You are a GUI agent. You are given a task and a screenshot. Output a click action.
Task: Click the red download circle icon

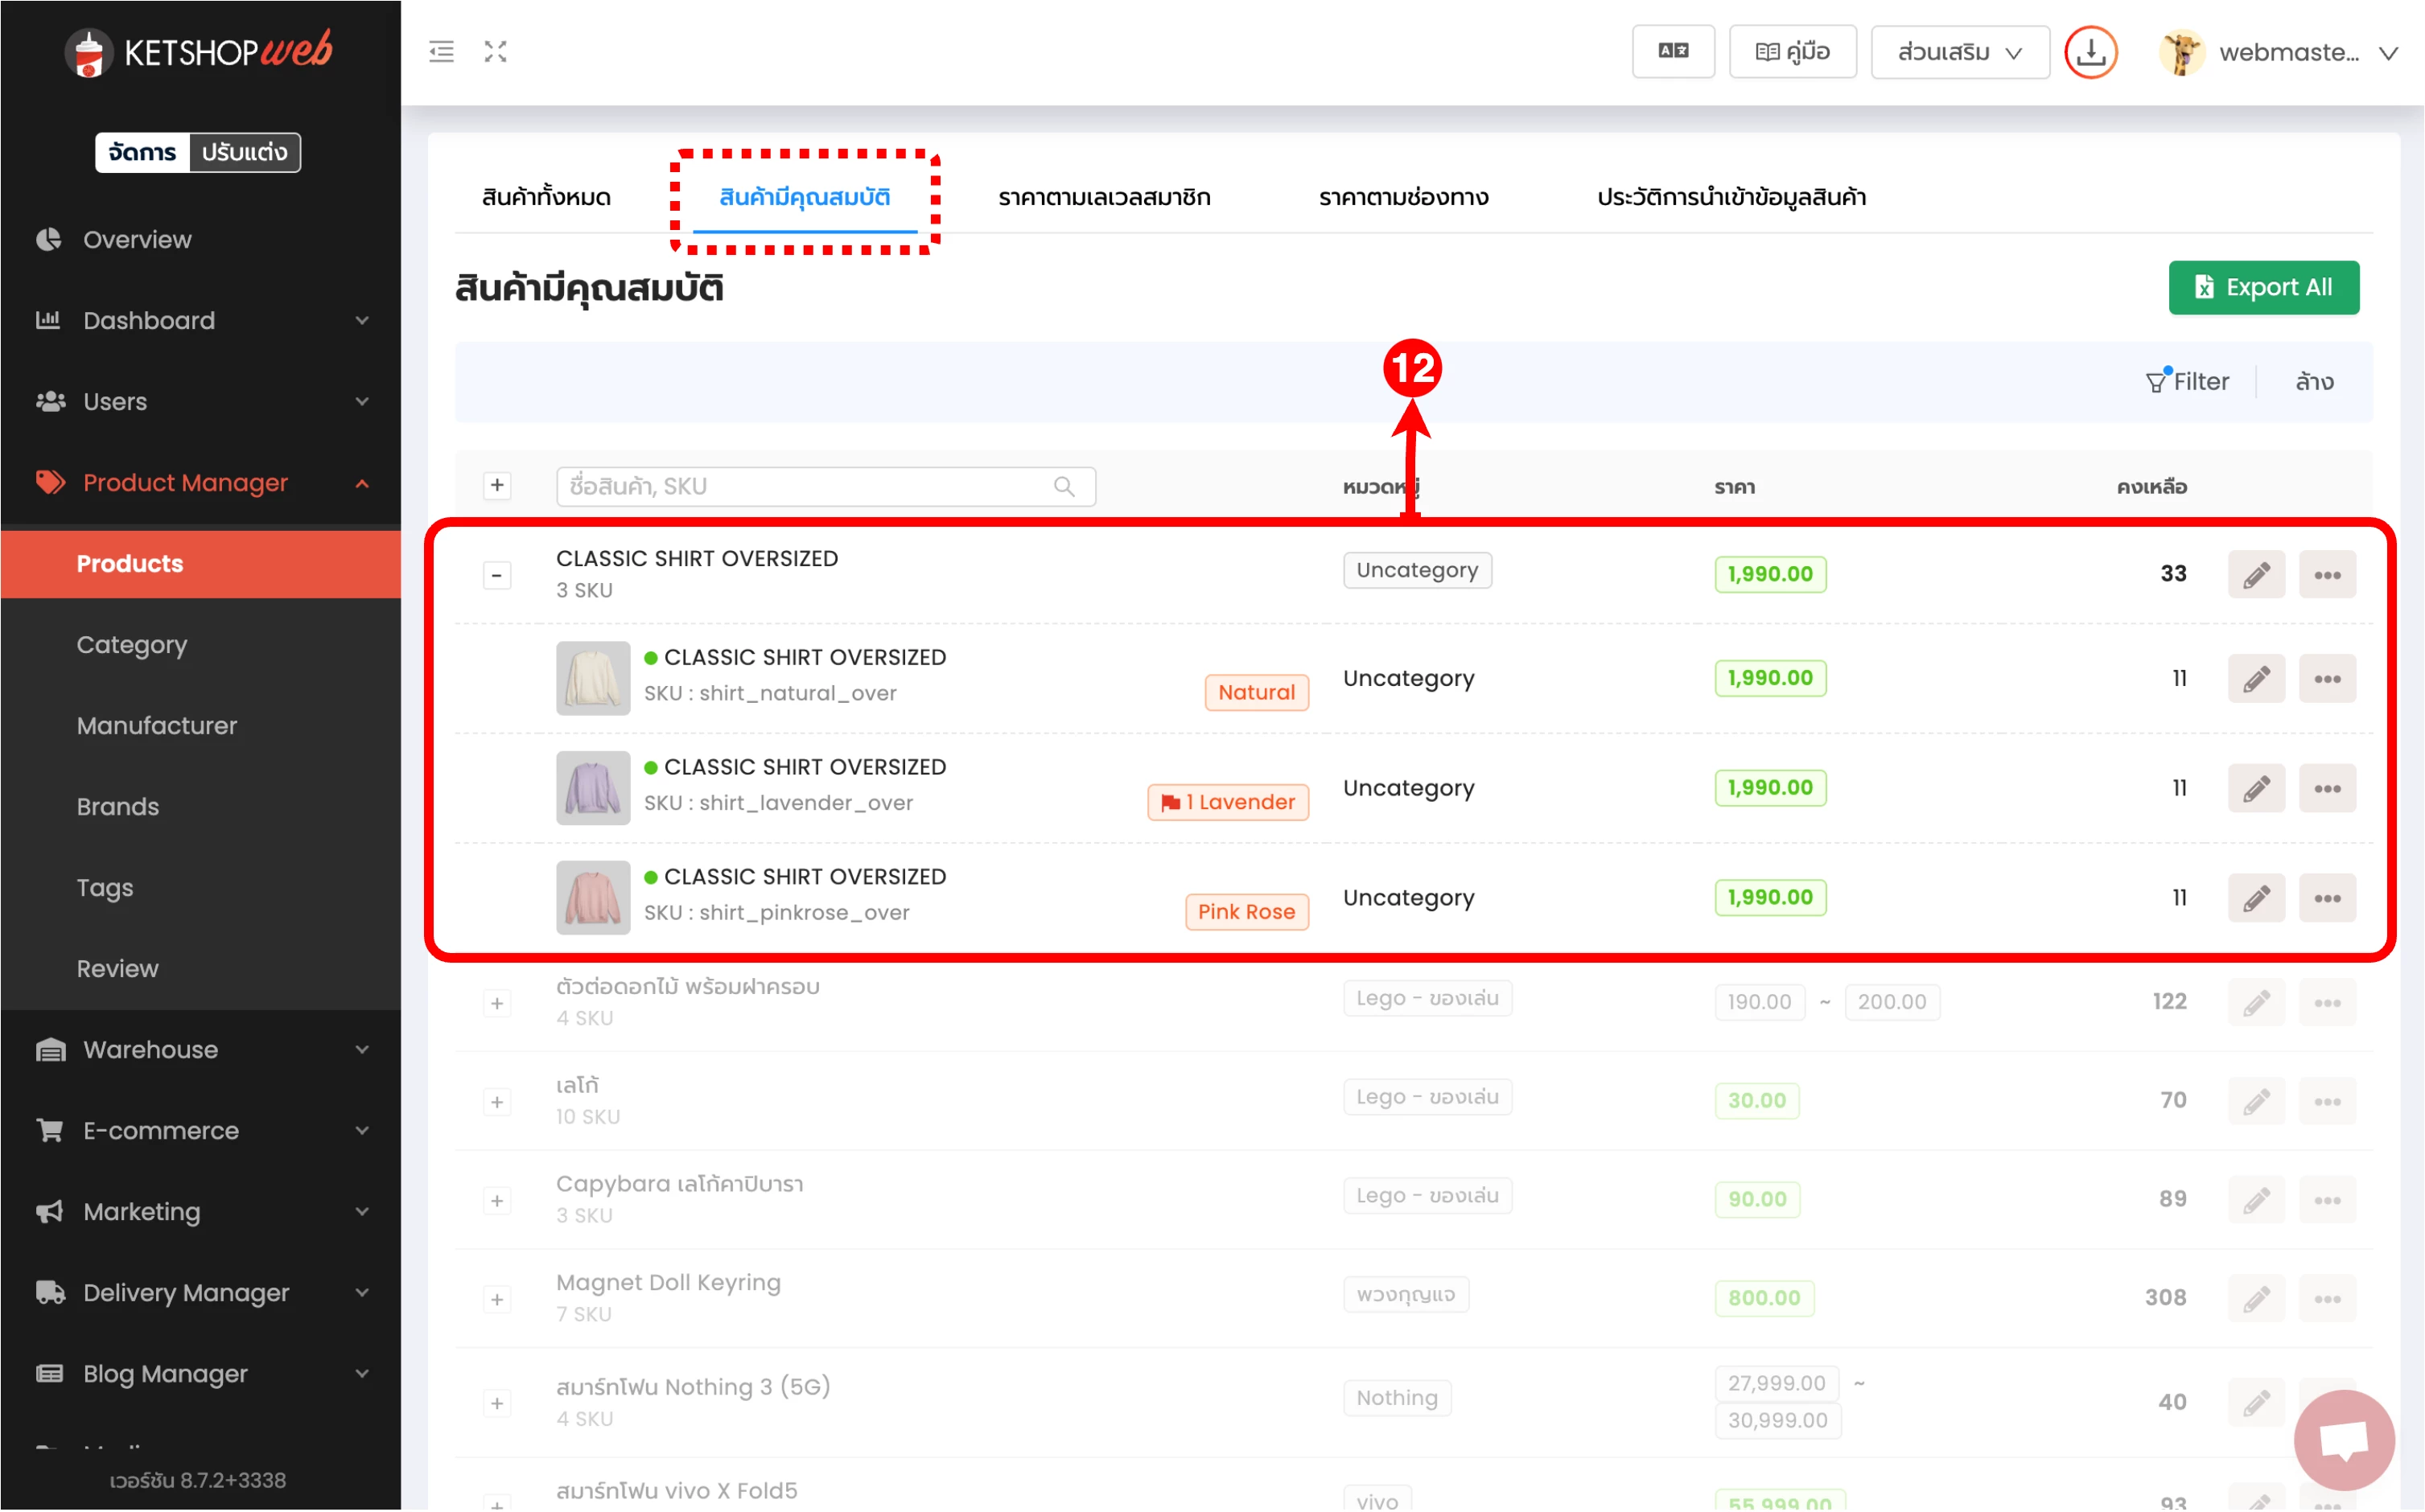[2091, 52]
